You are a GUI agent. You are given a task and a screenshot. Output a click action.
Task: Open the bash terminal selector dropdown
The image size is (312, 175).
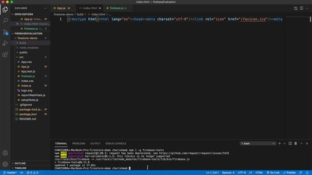258,143
